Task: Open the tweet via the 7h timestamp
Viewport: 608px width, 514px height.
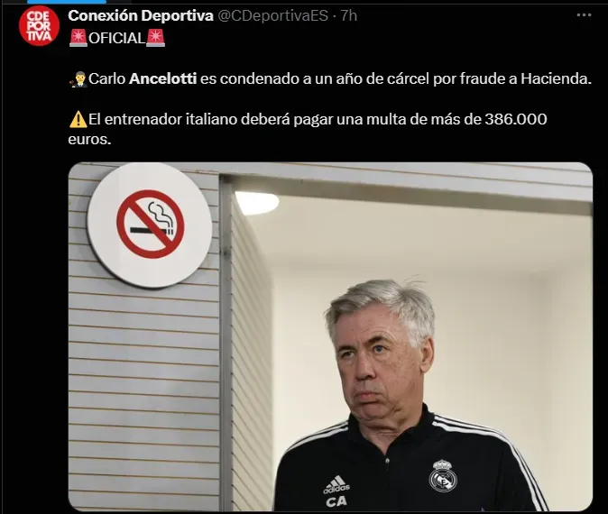Action: 348,15
